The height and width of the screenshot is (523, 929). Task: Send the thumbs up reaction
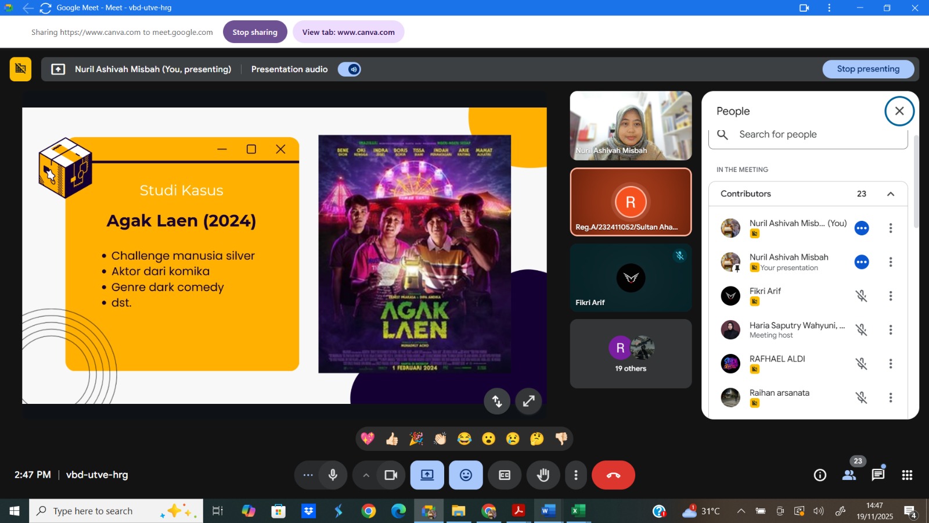coord(392,439)
